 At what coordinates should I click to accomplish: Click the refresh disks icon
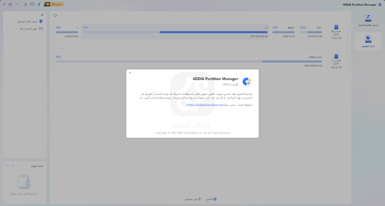click(x=55, y=15)
